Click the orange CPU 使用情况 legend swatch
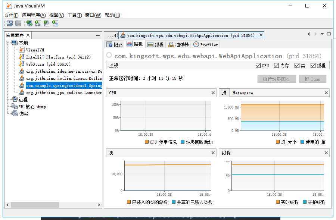Viewport: 336px width, 220px height. pyautogui.click(x=147, y=142)
